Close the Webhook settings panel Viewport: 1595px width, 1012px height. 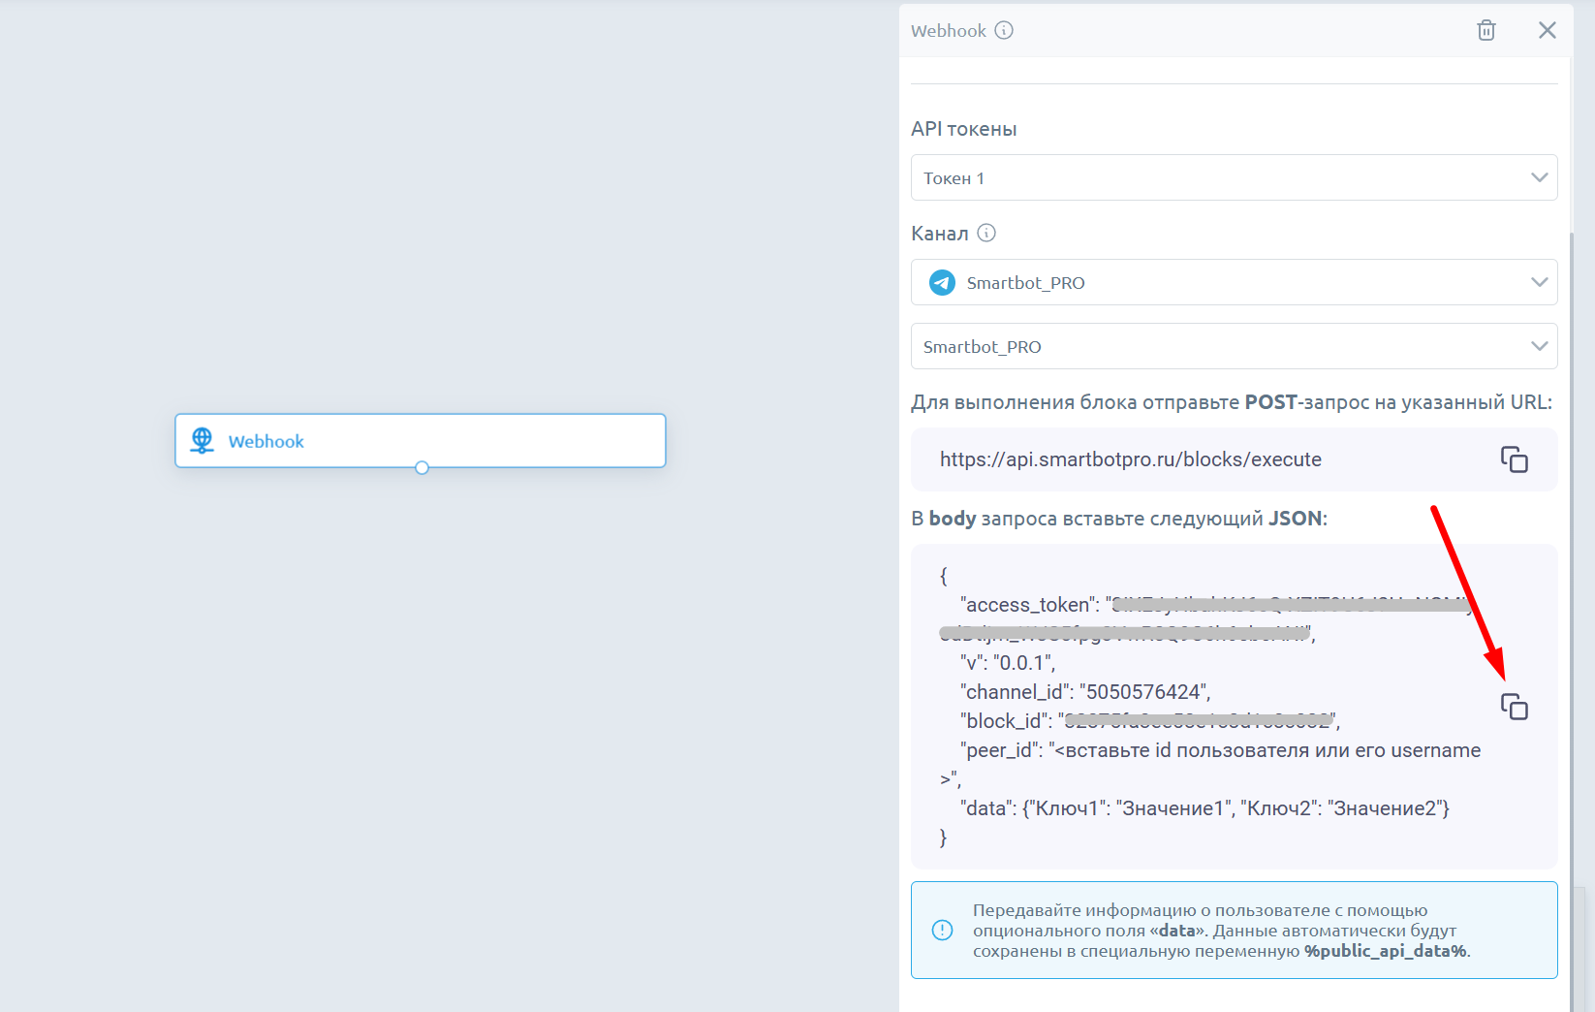click(x=1547, y=30)
